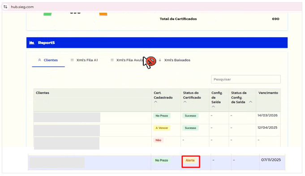305x176 pixels.
Task: Sort by Config. de Saída column arrow
Action: pyautogui.click(x=213, y=107)
